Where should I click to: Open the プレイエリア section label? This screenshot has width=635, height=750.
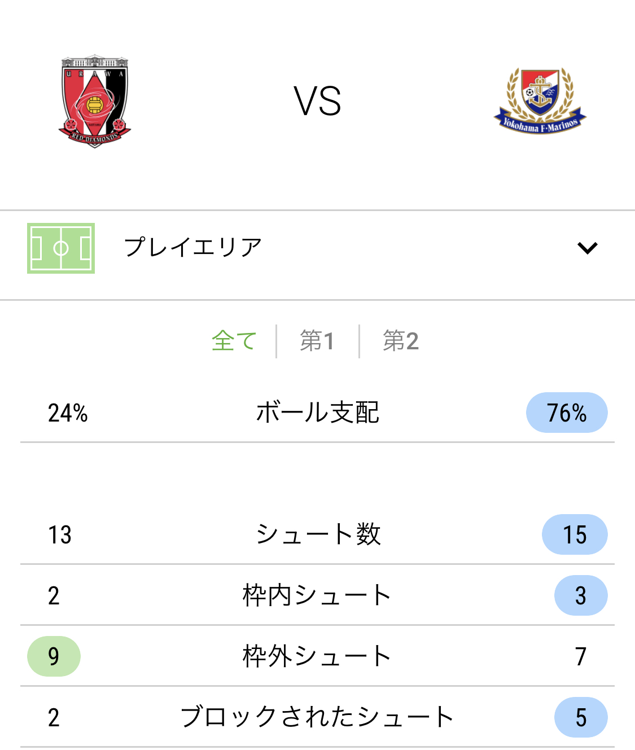tap(193, 247)
